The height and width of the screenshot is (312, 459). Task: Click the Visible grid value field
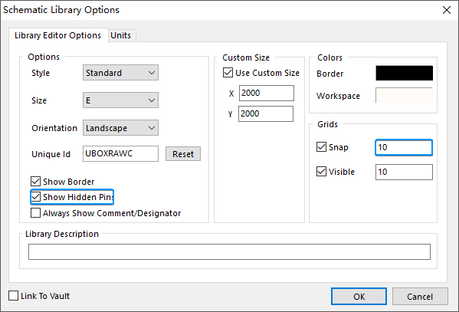(x=404, y=172)
